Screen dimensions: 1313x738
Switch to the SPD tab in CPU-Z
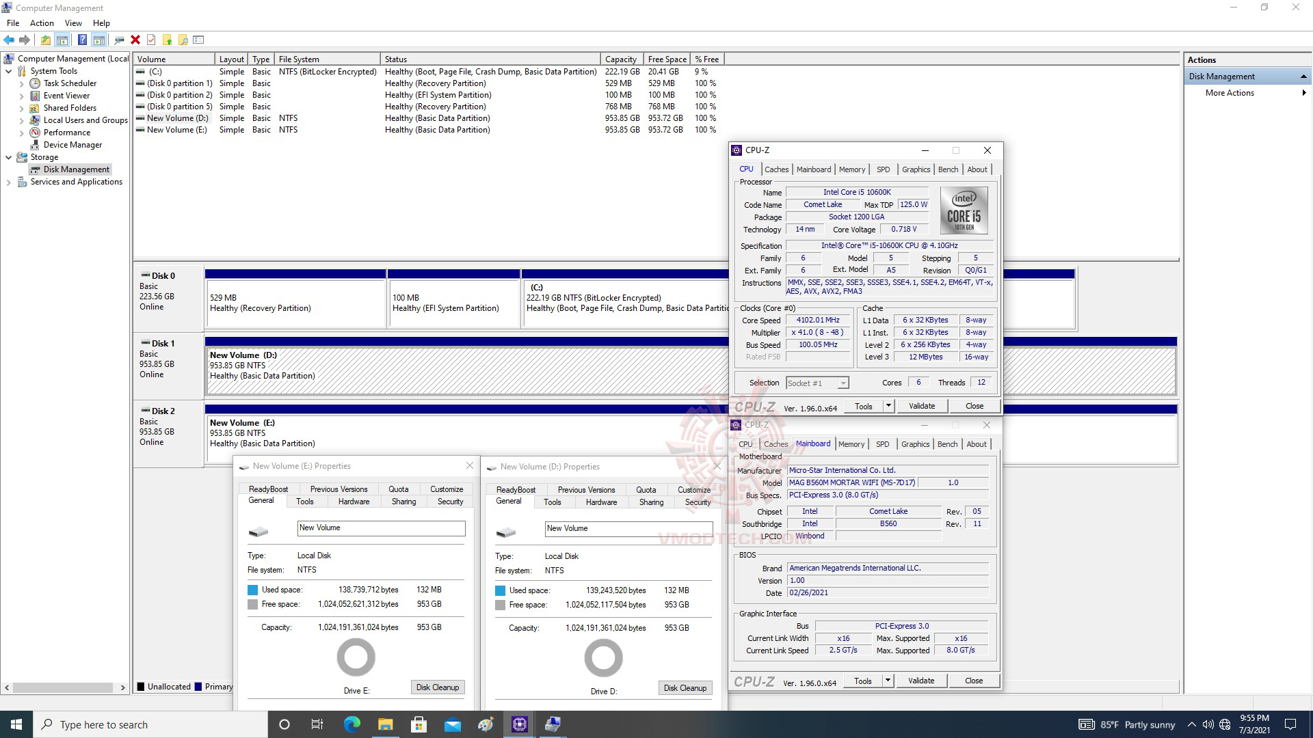pos(884,169)
